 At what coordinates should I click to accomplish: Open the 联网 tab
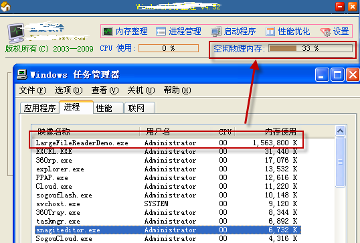(140, 108)
